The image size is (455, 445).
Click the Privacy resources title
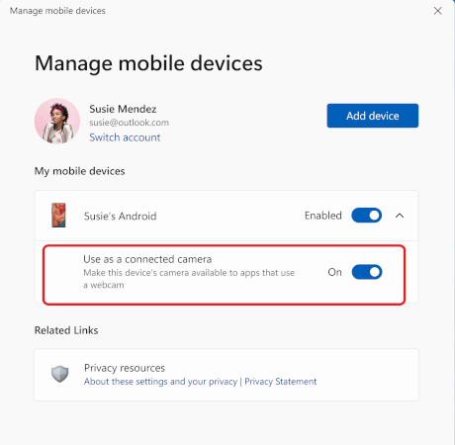coord(125,368)
